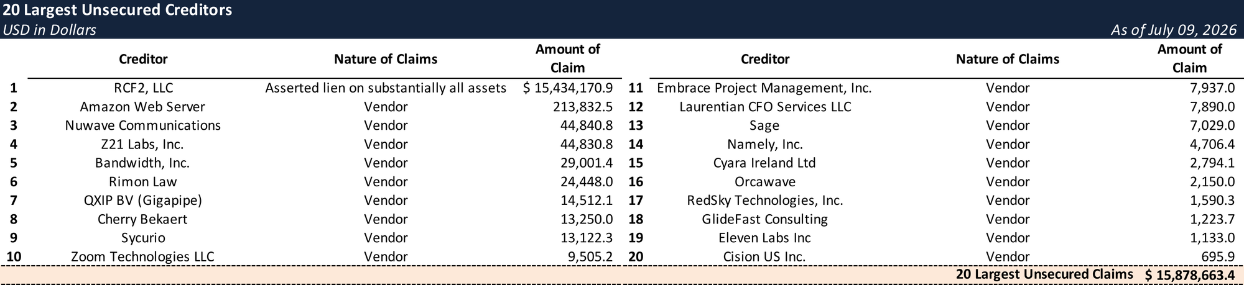Click the amount '9,505.2'
This screenshot has width=1244, height=285.
pos(590,256)
